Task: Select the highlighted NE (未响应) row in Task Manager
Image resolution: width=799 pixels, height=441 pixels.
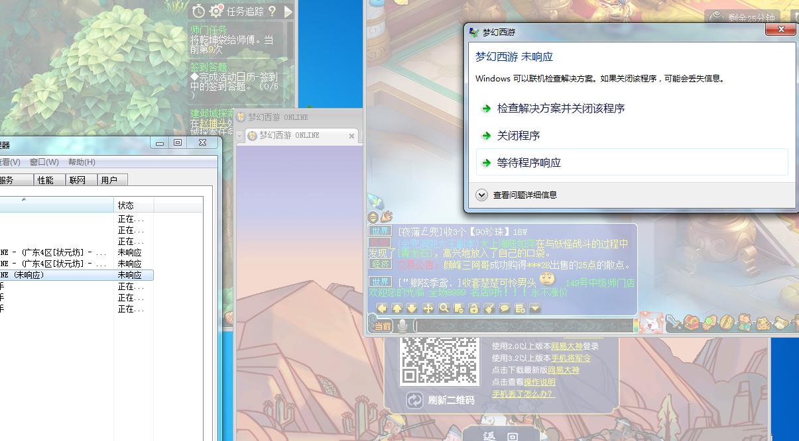Action: (x=76, y=275)
